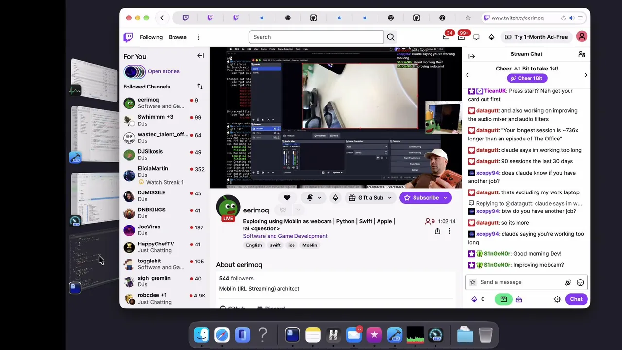The height and width of the screenshot is (350, 622).
Task: Collapse the Stream Chat panel
Action: pyautogui.click(x=471, y=56)
